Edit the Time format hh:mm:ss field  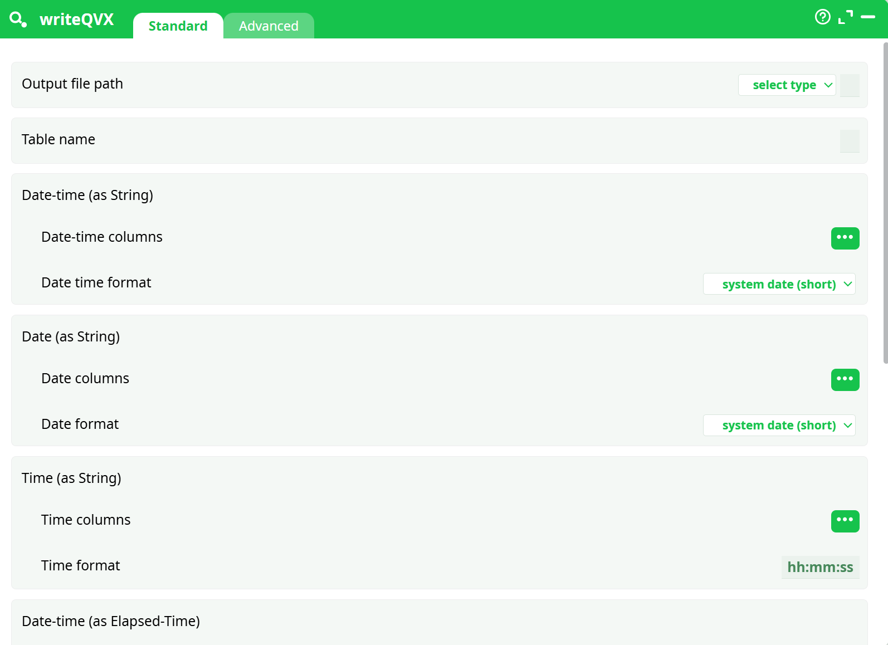819,567
